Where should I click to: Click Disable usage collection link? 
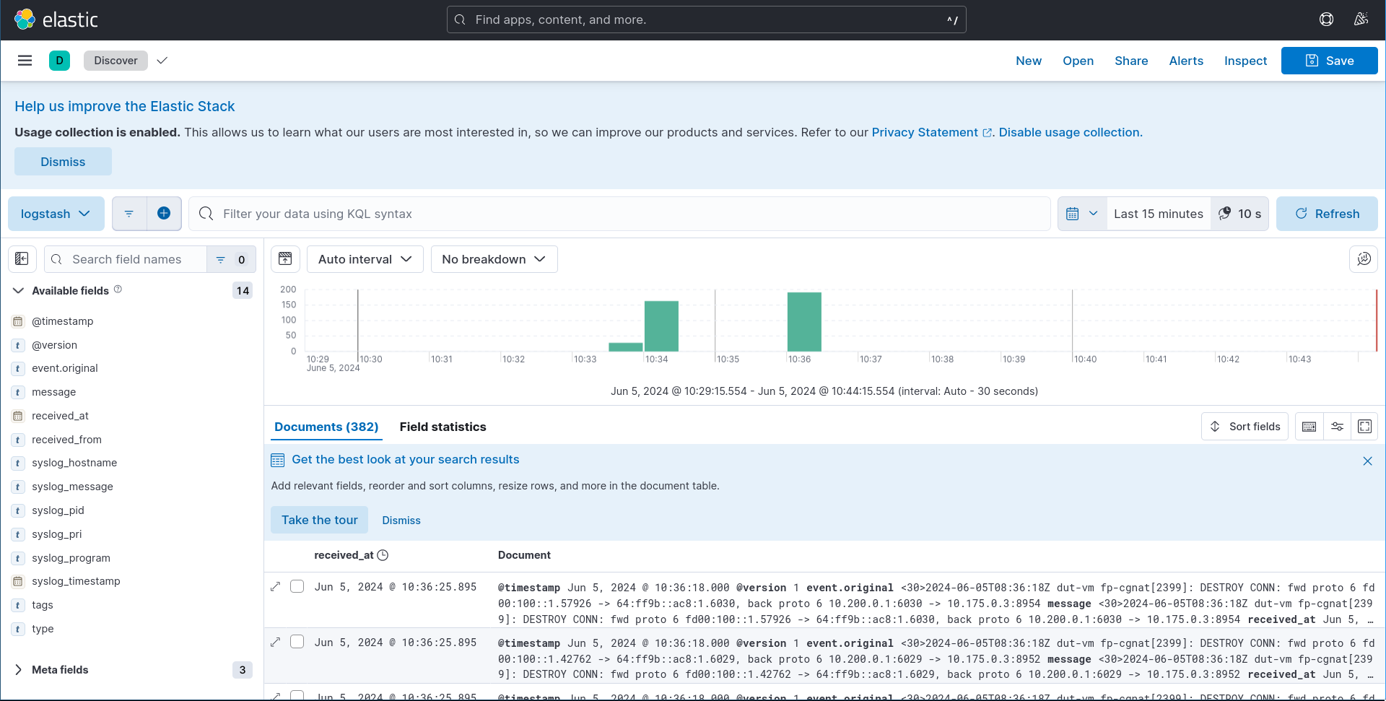[x=1069, y=132]
